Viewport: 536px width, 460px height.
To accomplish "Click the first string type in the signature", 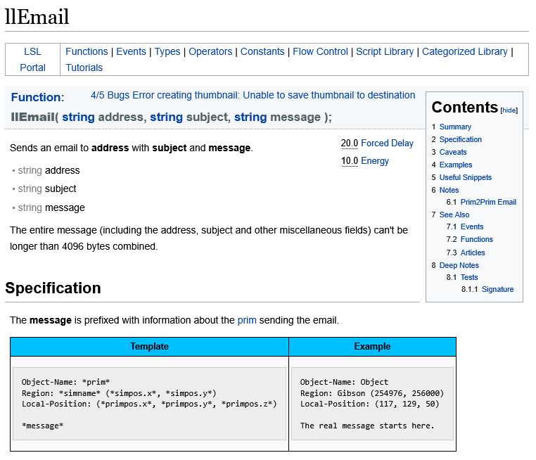I will tap(78, 117).
